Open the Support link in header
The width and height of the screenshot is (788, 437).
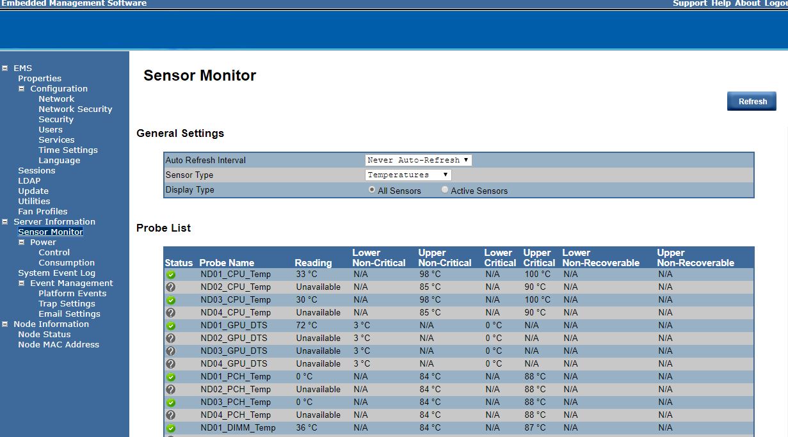[689, 3]
